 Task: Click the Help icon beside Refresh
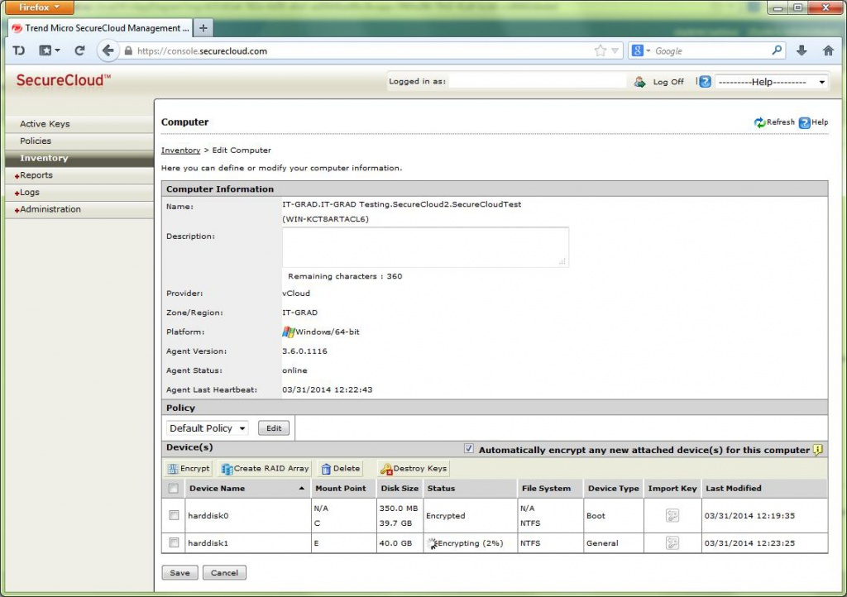coord(804,122)
